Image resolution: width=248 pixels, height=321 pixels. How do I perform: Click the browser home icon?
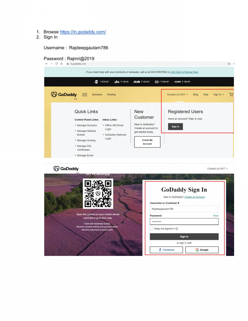pos(61,64)
